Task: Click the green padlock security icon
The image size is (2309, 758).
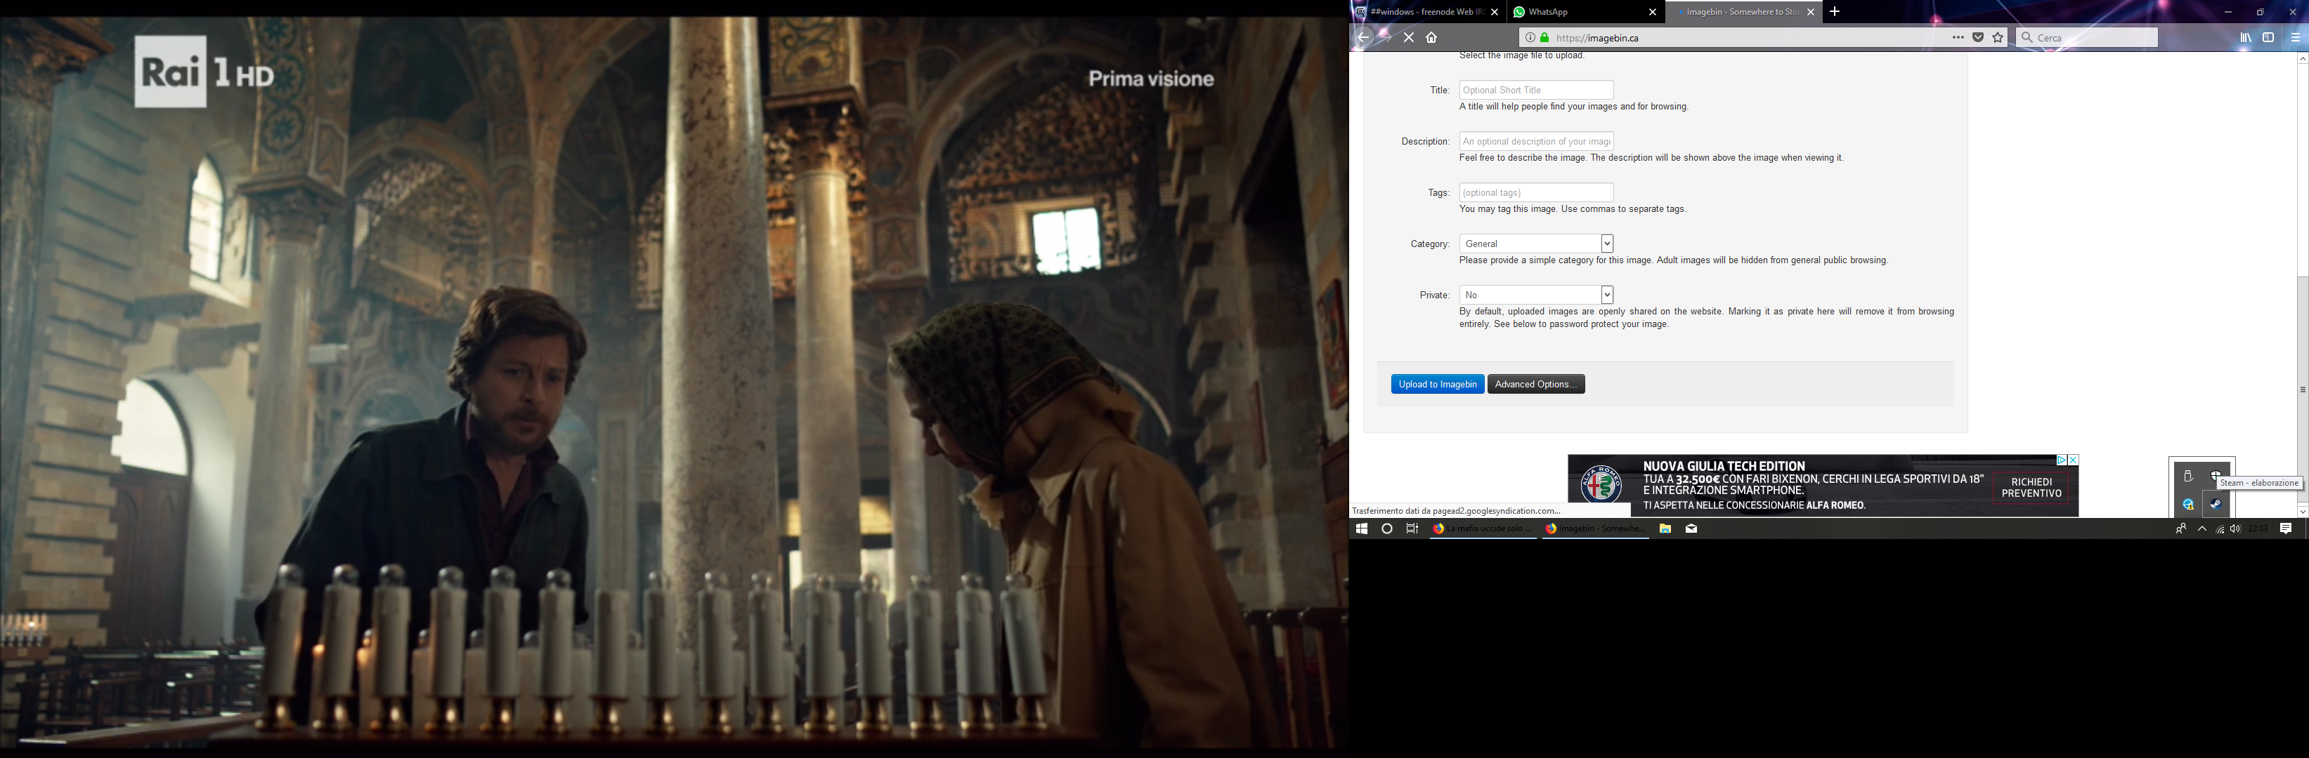Action: click(1544, 38)
